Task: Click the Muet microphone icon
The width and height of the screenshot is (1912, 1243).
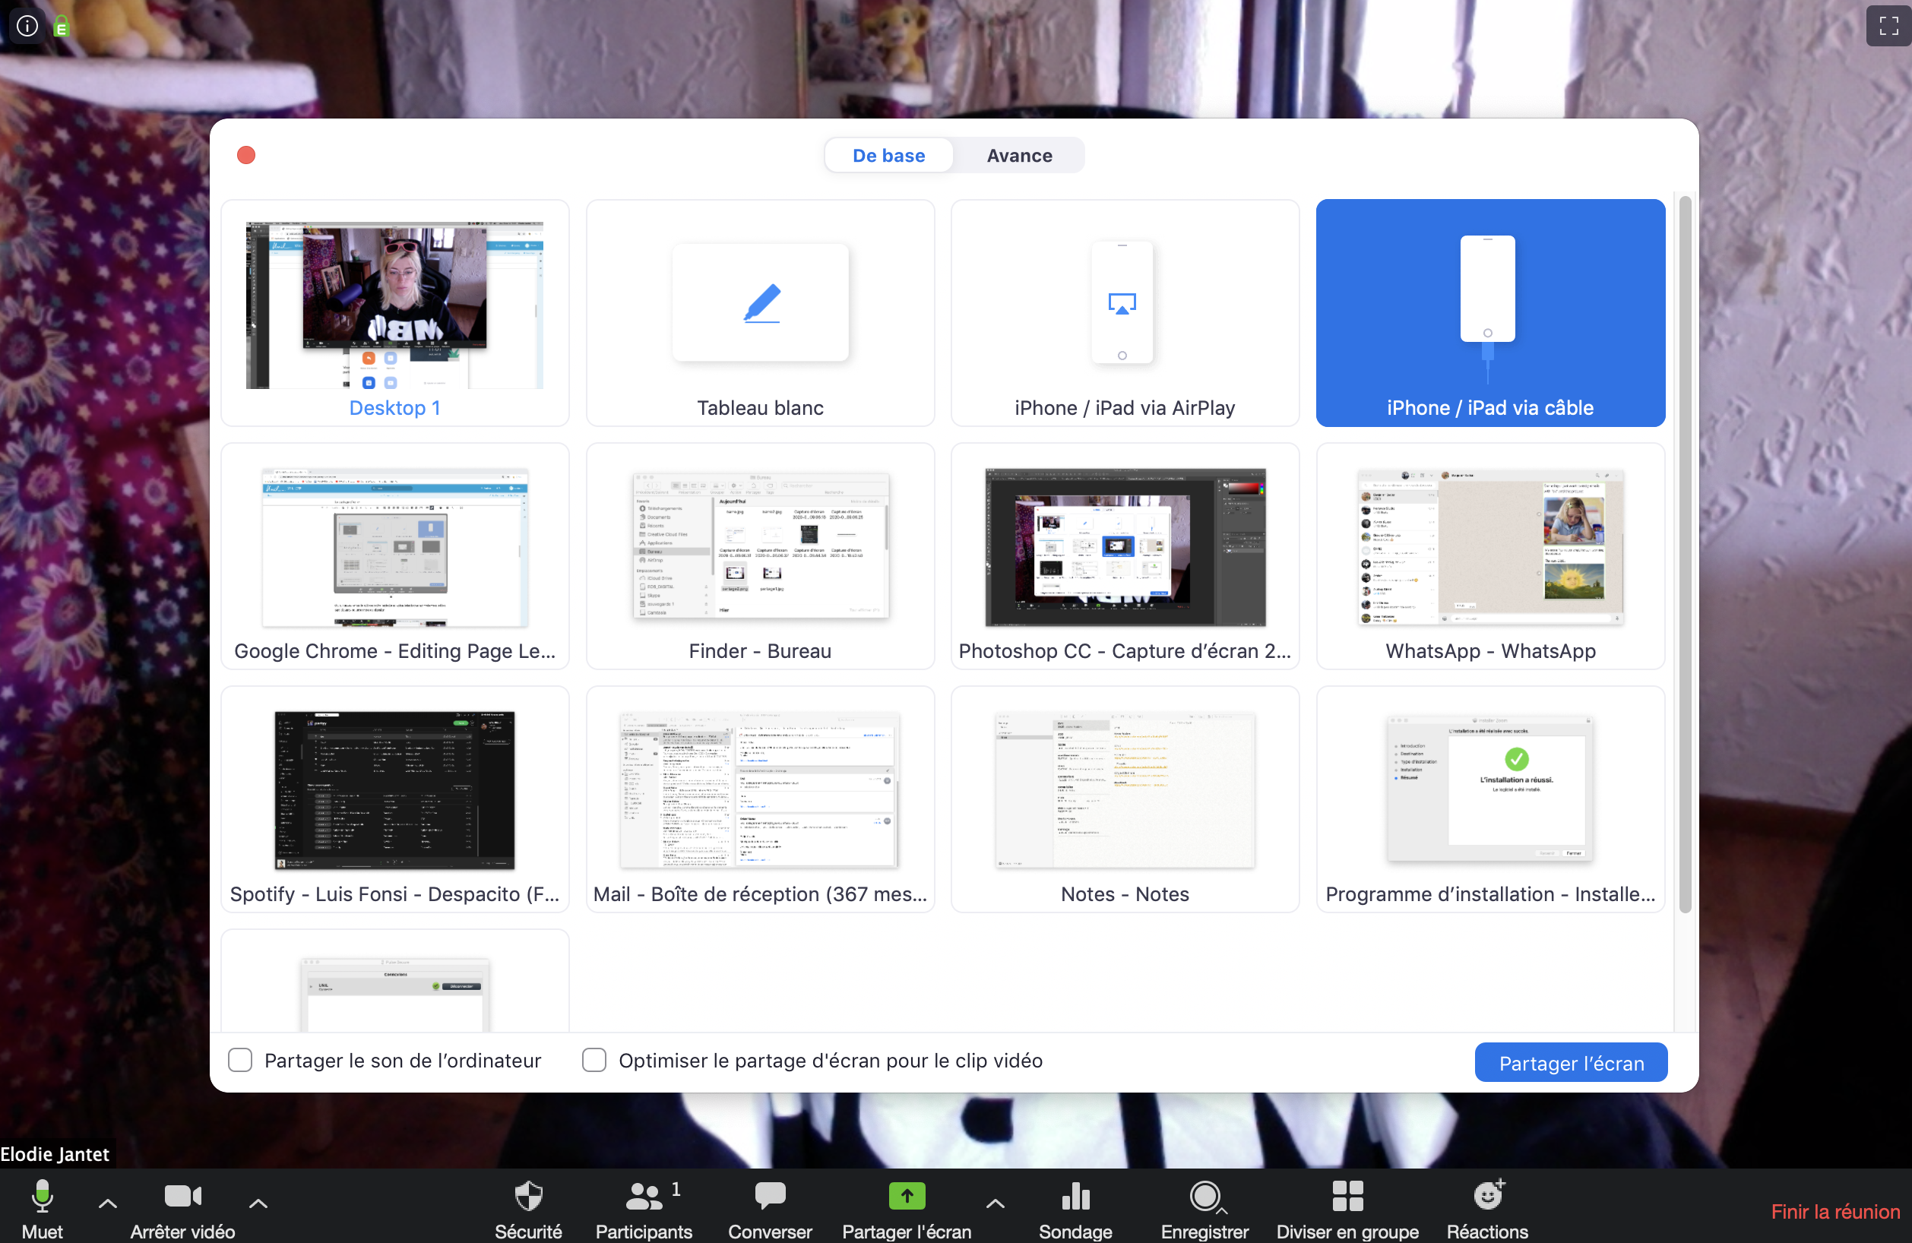Action: click(x=42, y=1197)
